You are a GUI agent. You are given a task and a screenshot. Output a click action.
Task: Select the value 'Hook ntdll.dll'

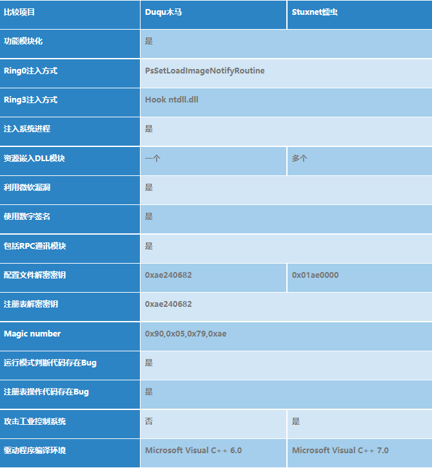[x=172, y=100]
